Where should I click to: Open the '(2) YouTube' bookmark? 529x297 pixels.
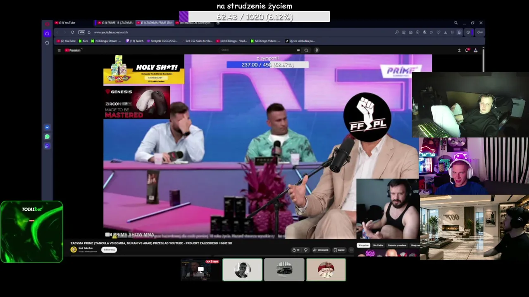coord(66,41)
